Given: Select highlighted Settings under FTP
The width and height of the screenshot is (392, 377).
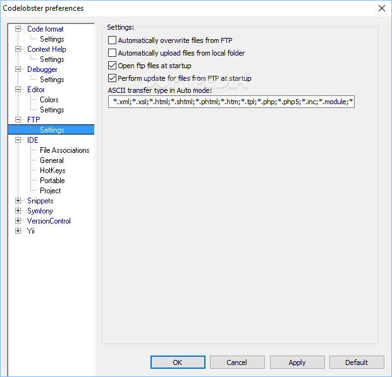Looking at the screenshot, I should (x=52, y=130).
